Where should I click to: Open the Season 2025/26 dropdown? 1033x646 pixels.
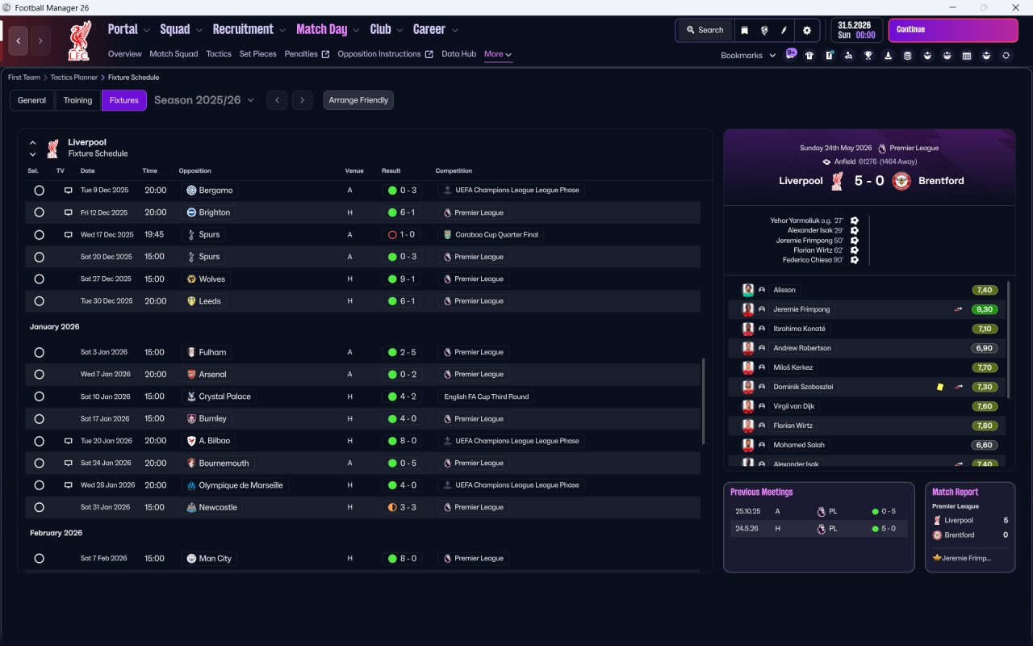204,100
